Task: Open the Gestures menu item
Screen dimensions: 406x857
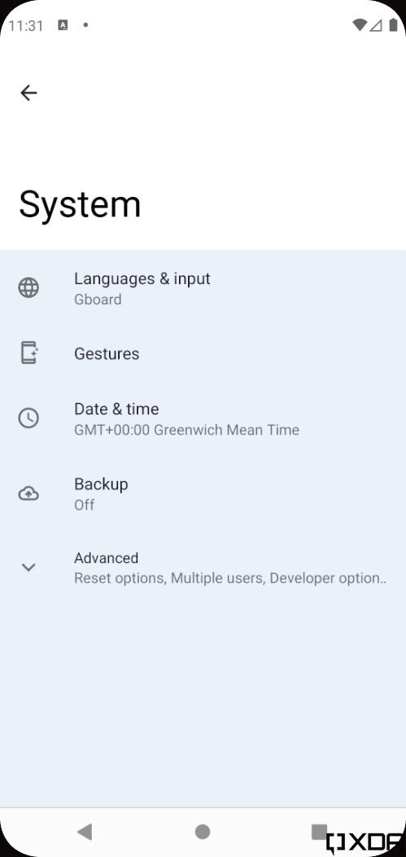Action: pyautogui.click(x=203, y=353)
